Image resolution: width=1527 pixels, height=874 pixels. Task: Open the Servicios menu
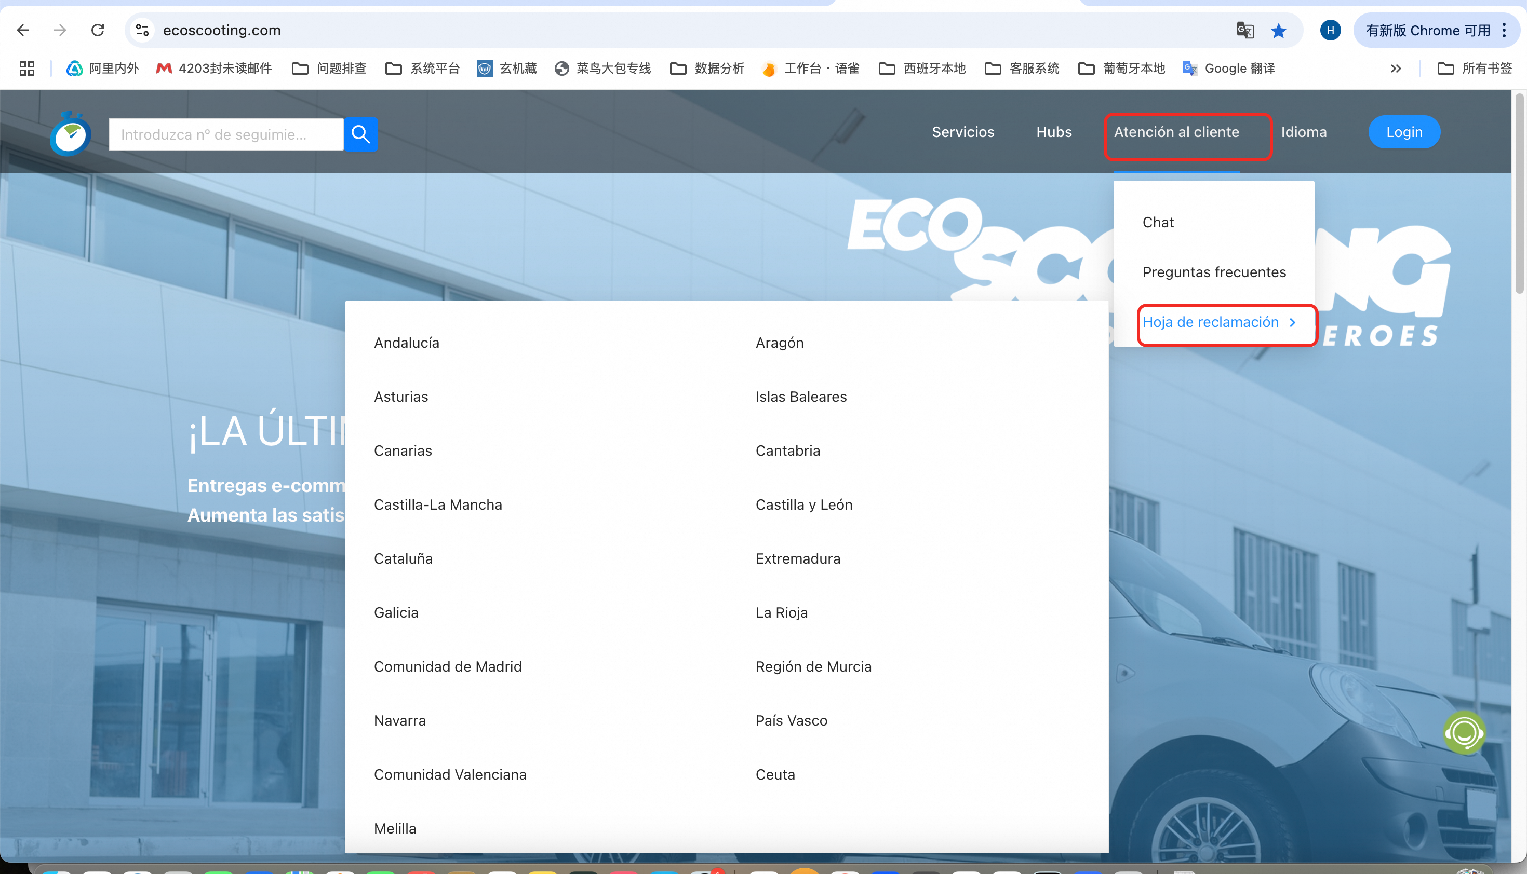click(x=962, y=132)
